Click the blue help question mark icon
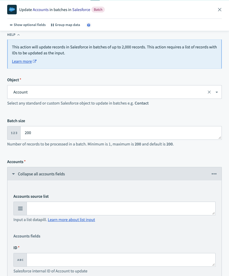The width and height of the screenshot is (229, 276). [89, 25]
